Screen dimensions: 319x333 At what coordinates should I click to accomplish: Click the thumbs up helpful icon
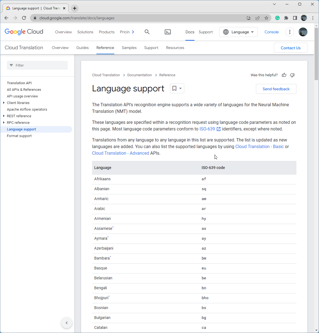coord(284,75)
